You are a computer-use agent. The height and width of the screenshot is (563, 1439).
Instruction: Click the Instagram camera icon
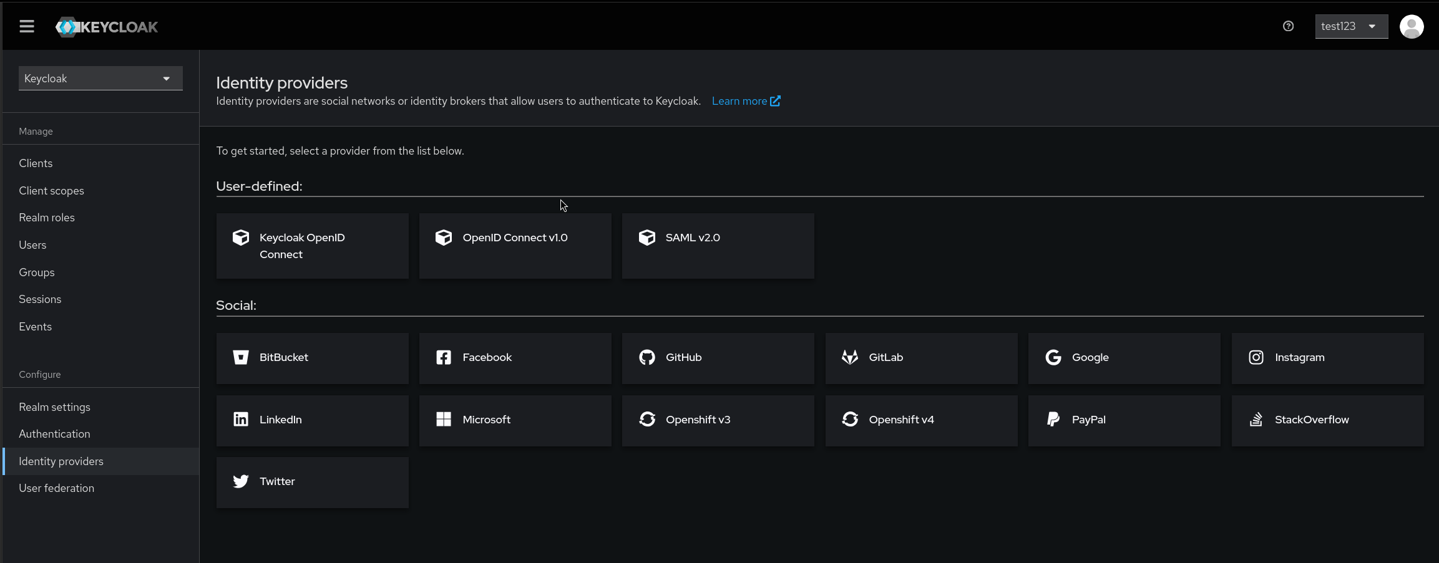tap(1256, 357)
